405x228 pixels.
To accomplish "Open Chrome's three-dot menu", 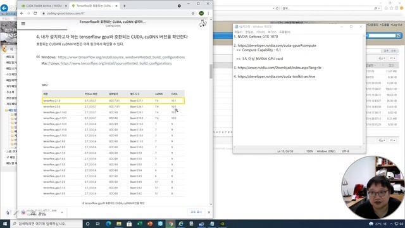I will tap(208, 13).
